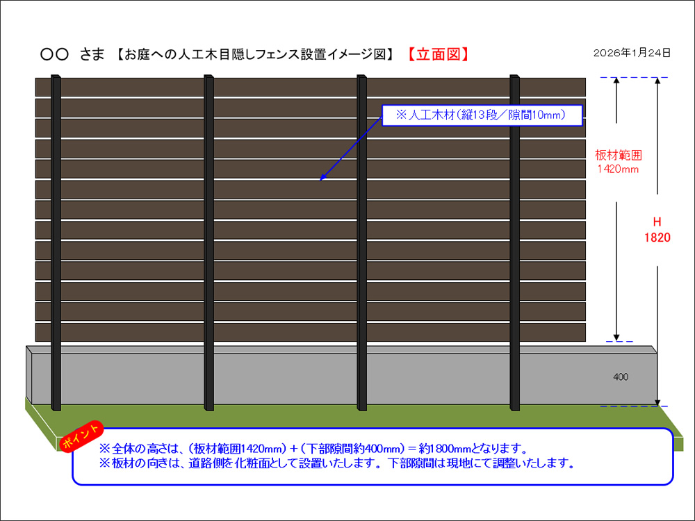Click the note line ※板材の向きは、道路側を化粧面
695x521 pixels.
[337, 463]
